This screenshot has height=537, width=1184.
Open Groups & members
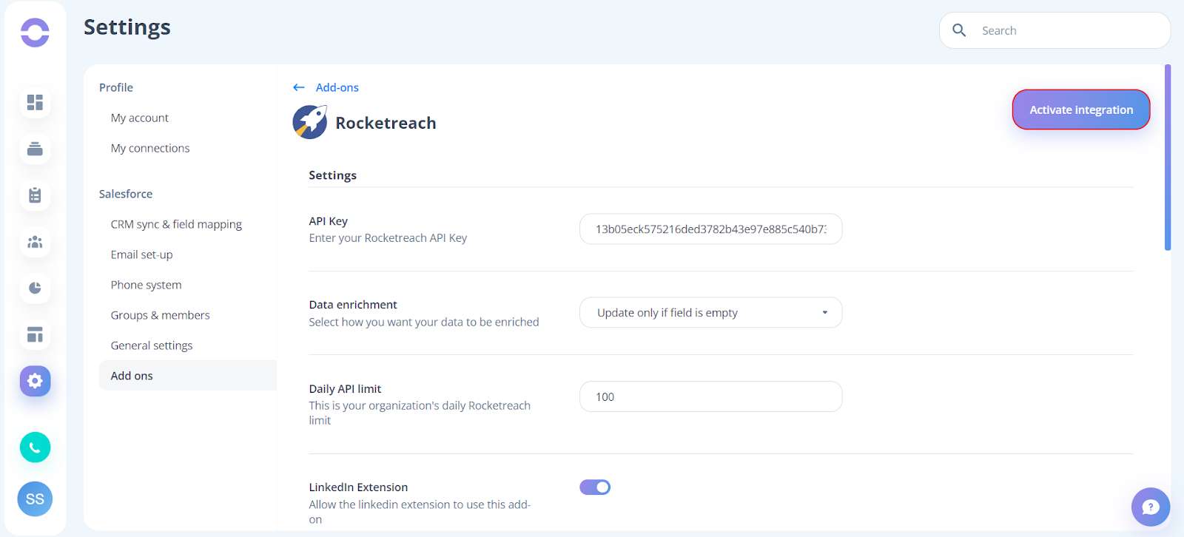pos(160,315)
